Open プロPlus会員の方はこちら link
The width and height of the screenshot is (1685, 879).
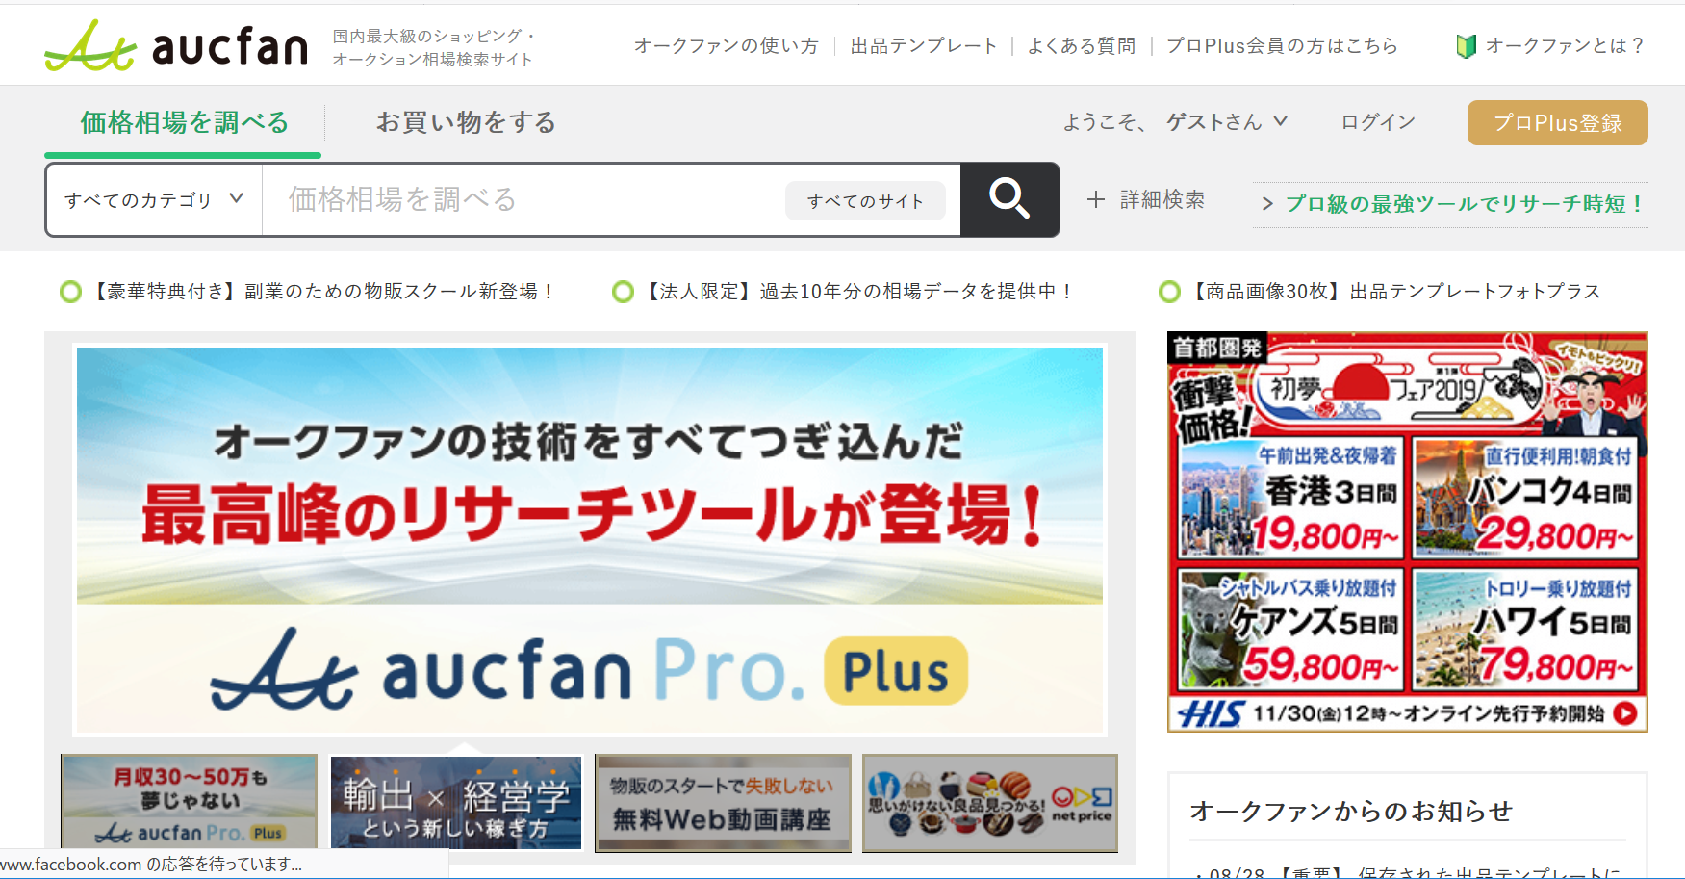pos(1282,46)
